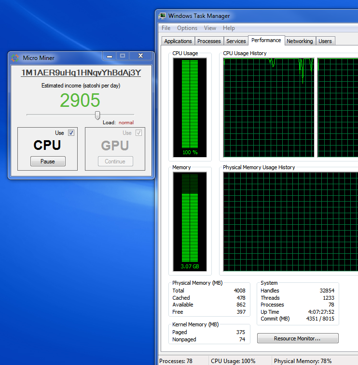This screenshot has width=358, height=365.
Task: Switch to the Networking tab
Action: pyautogui.click(x=300, y=41)
